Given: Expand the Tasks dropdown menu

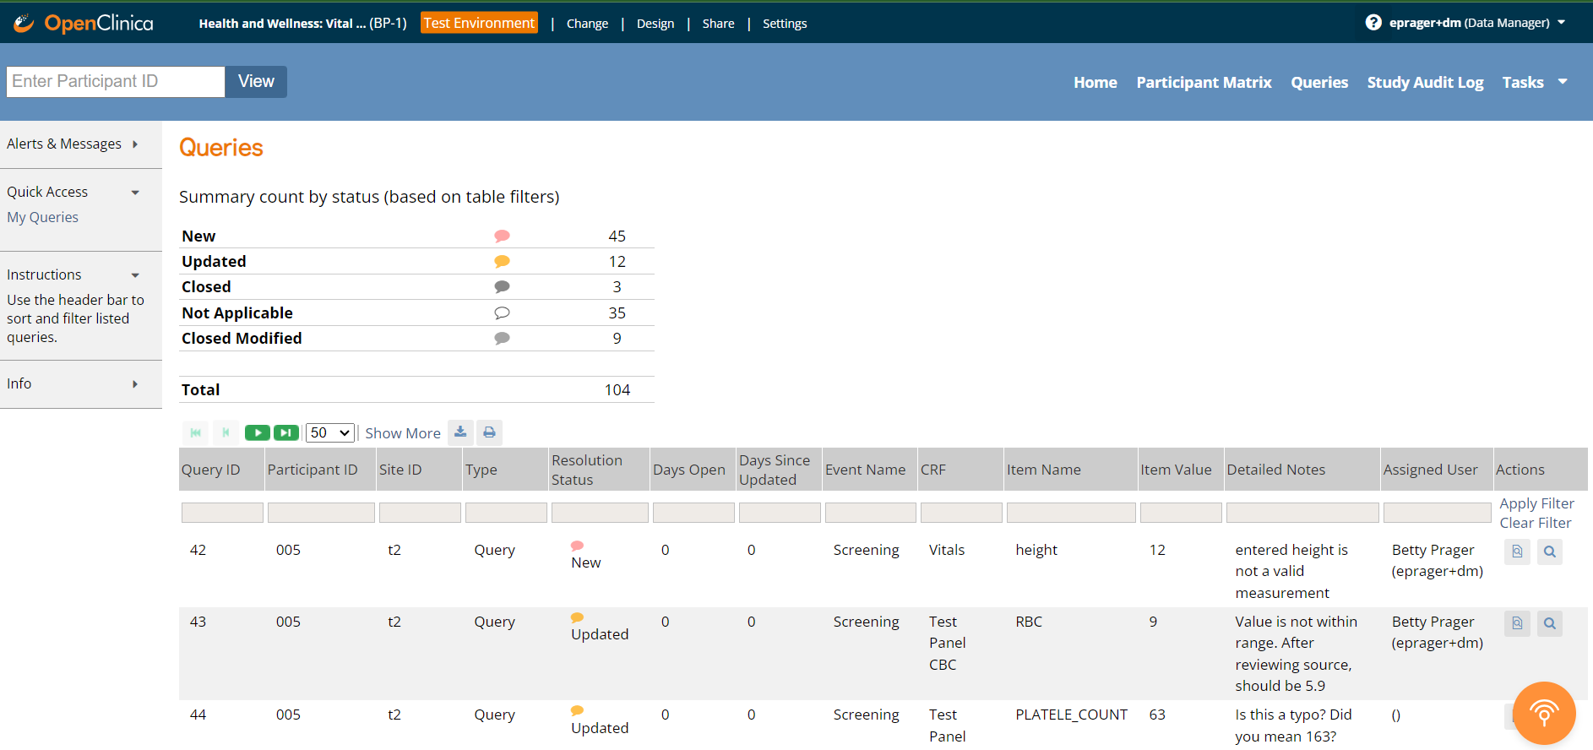Looking at the screenshot, I should click(1534, 82).
